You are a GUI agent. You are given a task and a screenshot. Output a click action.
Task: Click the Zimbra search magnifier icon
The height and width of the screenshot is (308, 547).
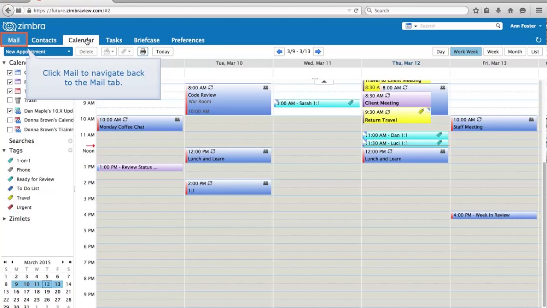pos(498,26)
